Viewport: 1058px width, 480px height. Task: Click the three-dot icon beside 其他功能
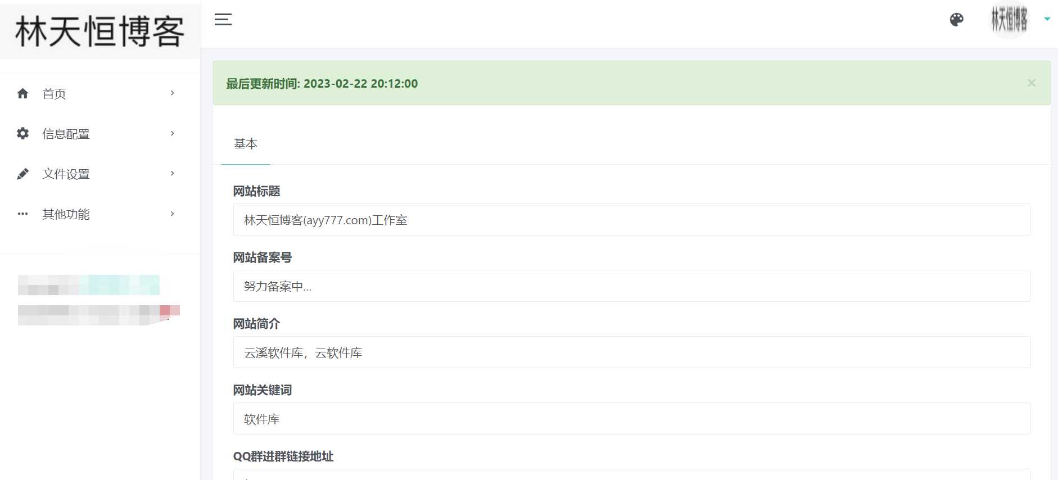[22, 214]
